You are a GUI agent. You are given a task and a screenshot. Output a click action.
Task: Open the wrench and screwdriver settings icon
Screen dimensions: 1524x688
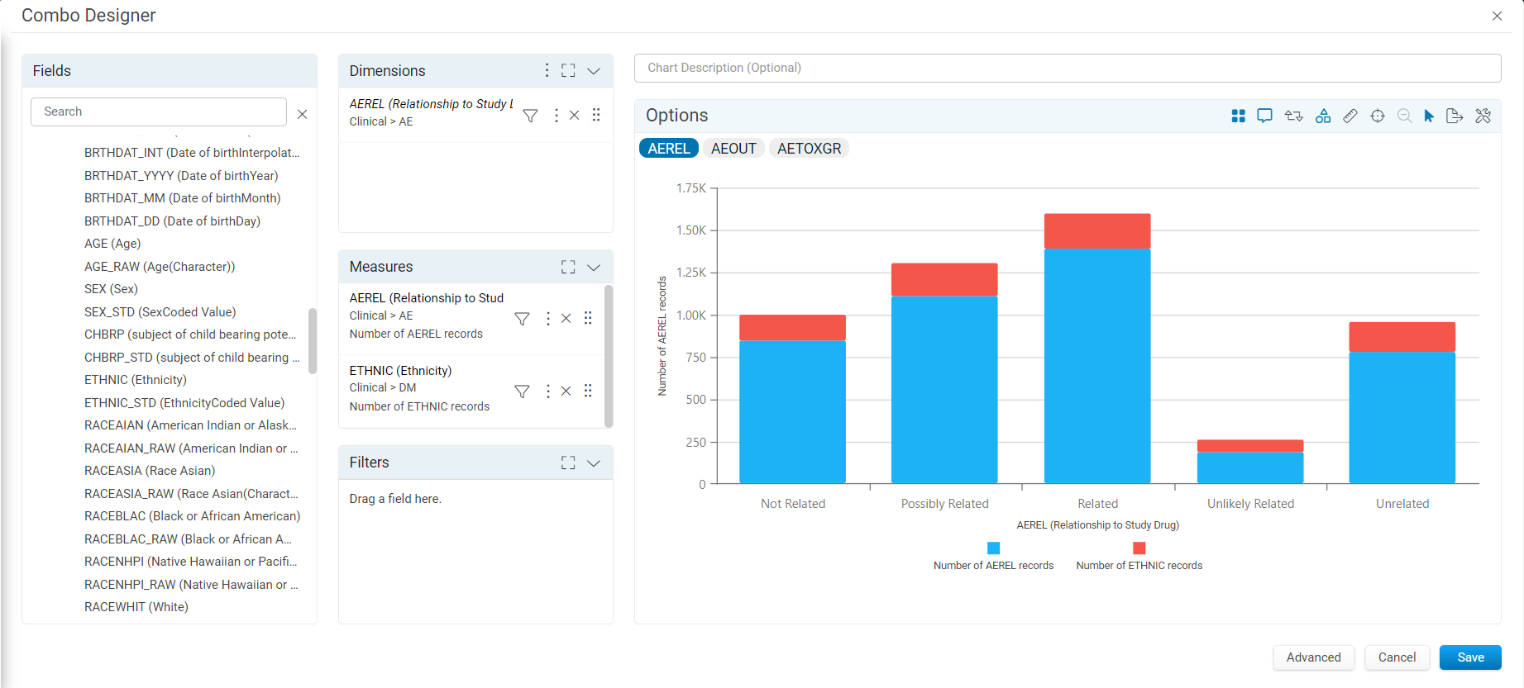click(x=1483, y=116)
